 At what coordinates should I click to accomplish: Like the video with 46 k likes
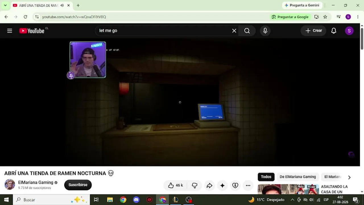[175, 185]
